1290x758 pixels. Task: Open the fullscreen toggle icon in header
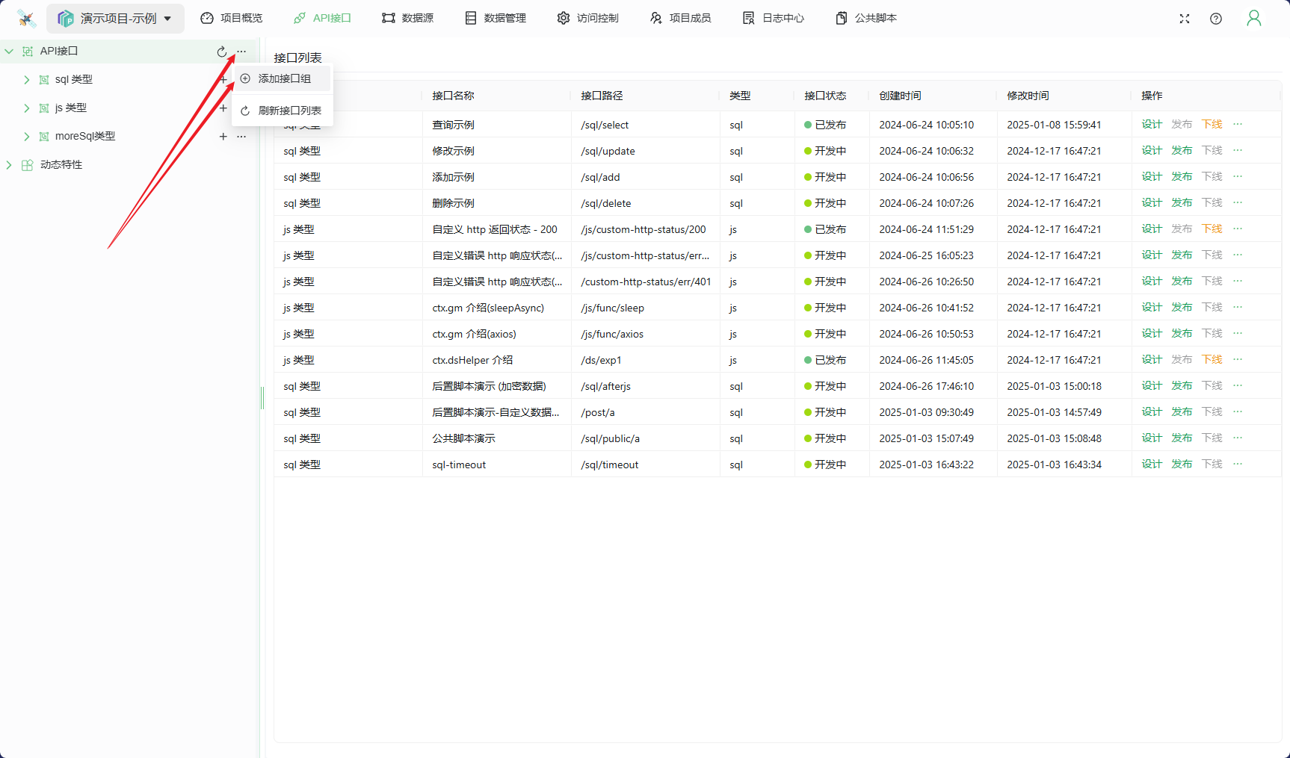(x=1185, y=19)
